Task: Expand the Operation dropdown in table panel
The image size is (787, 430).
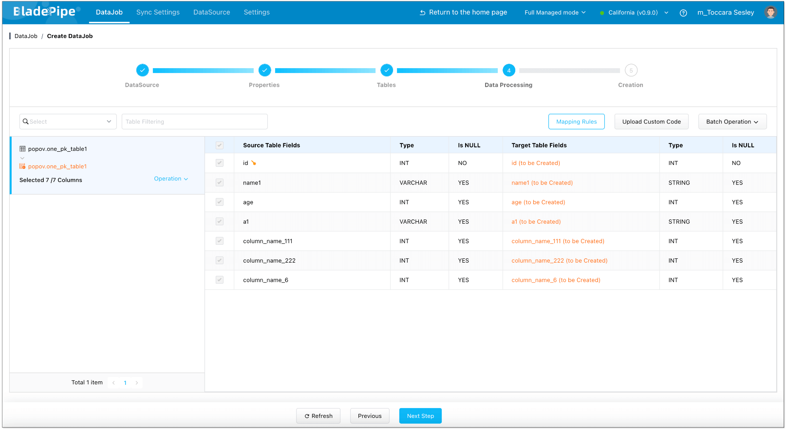Action: click(x=171, y=179)
